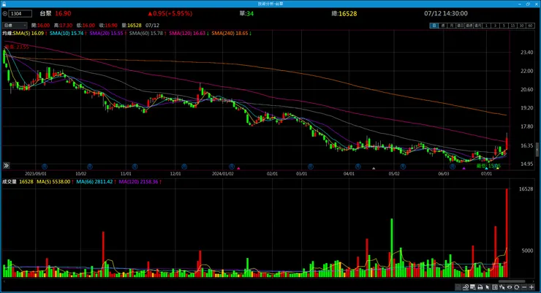
Task: Print the chart with printer icon
Action: point(480,287)
